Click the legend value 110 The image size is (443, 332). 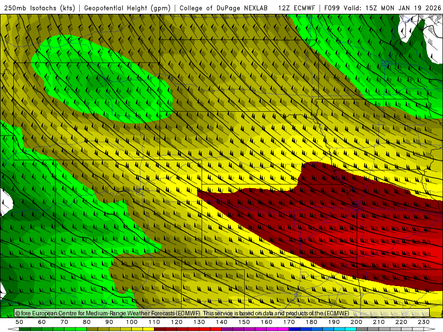pos(154,322)
